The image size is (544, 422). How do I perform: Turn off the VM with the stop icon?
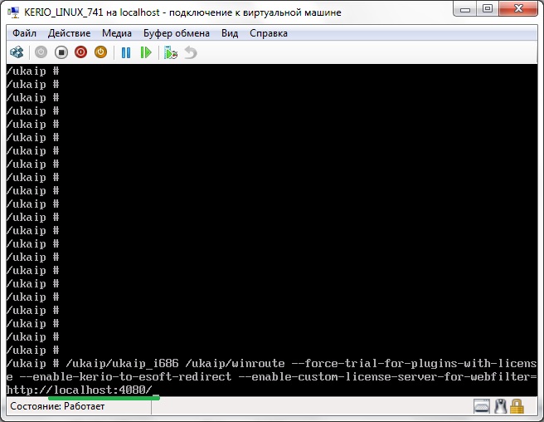61,52
